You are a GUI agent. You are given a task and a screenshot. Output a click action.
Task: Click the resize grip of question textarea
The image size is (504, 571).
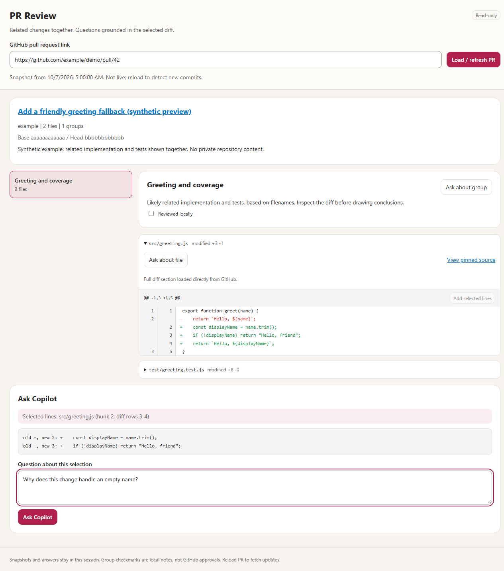[x=489, y=502]
